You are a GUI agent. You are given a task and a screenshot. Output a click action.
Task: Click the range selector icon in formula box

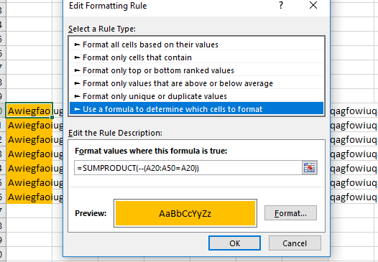point(309,167)
